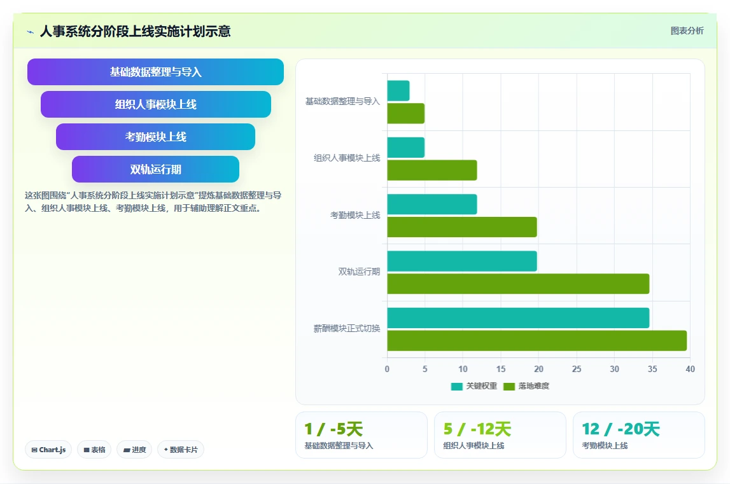Open the 12 / -20天 data card
This screenshot has height=484, width=730.
pyautogui.click(x=639, y=435)
